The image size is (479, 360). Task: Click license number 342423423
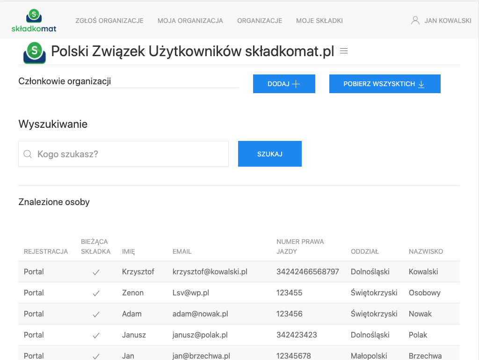click(297, 335)
